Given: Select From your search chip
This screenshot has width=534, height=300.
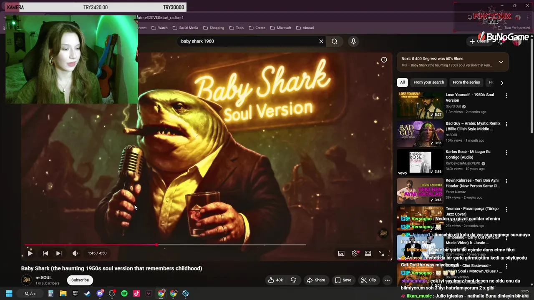Looking at the screenshot, I should (x=428, y=82).
